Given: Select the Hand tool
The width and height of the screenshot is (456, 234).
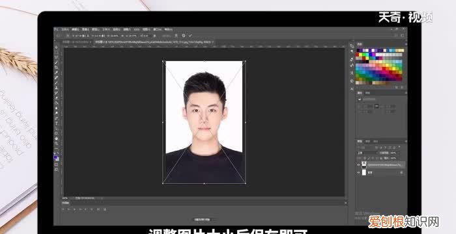Looking at the screenshot, I should pyautogui.click(x=56, y=138).
